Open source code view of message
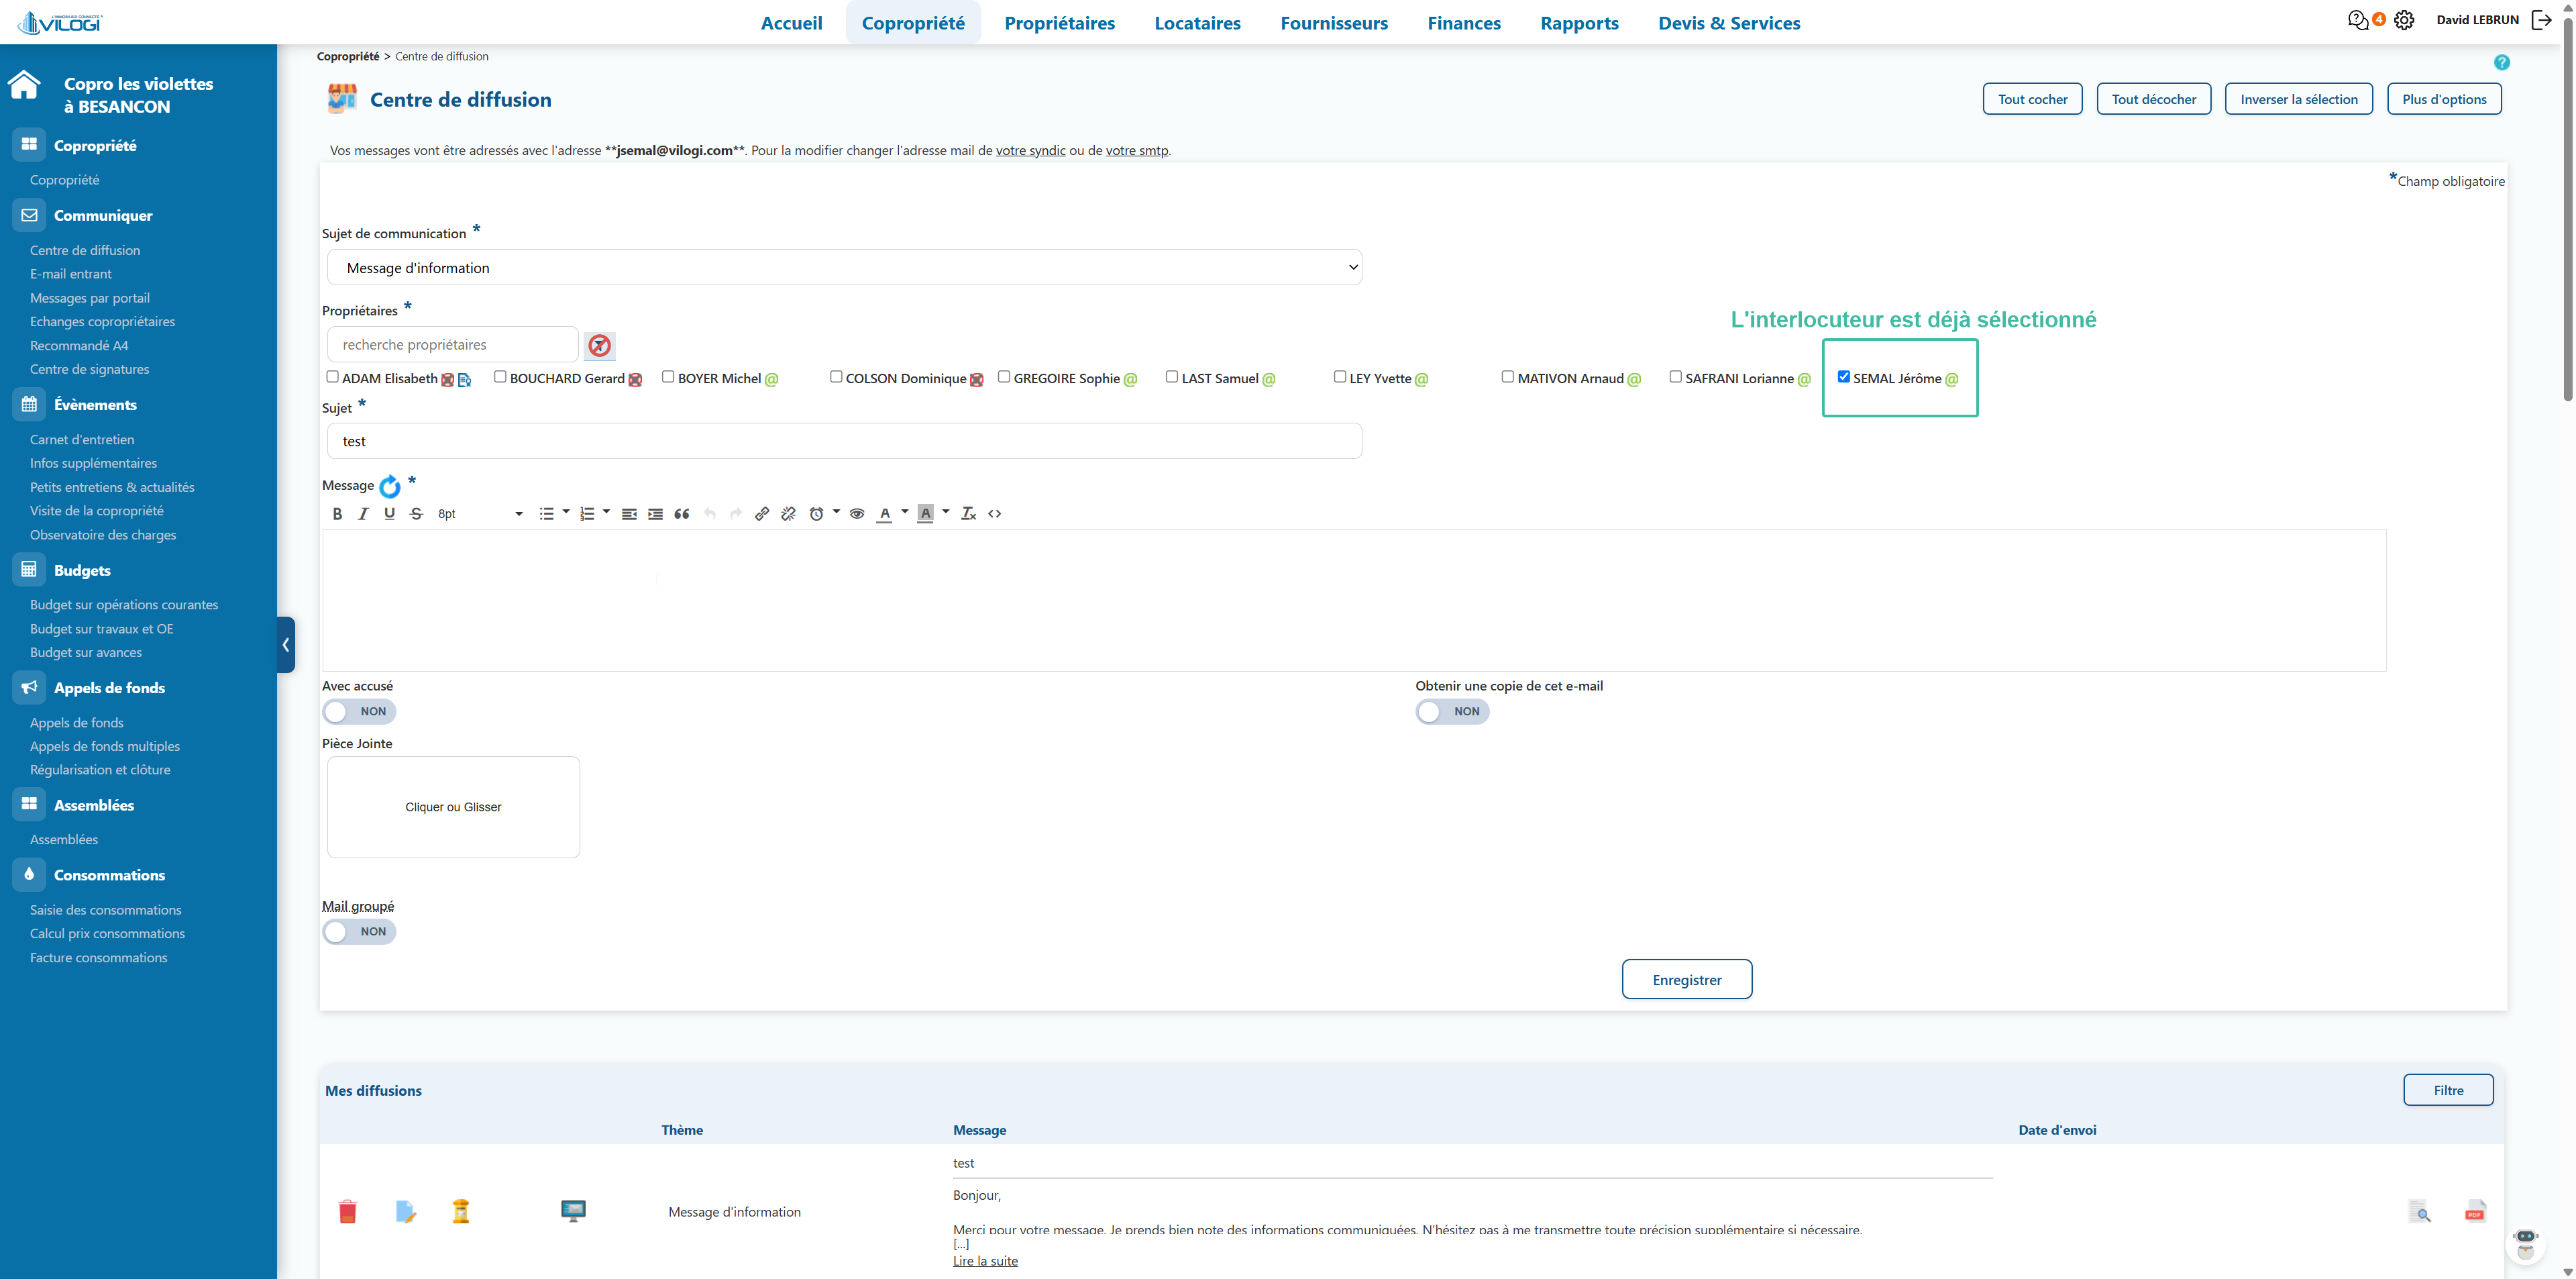Viewport: 2576px width, 1279px height. tap(995, 514)
